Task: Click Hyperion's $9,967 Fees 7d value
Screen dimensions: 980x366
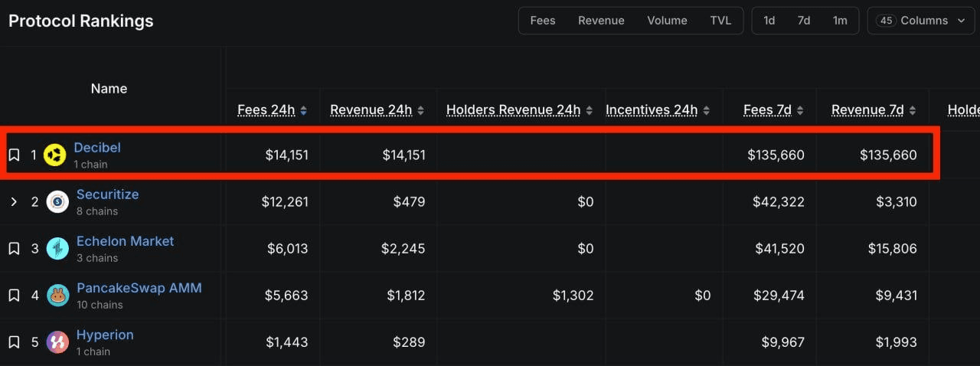Action: tap(782, 342)
